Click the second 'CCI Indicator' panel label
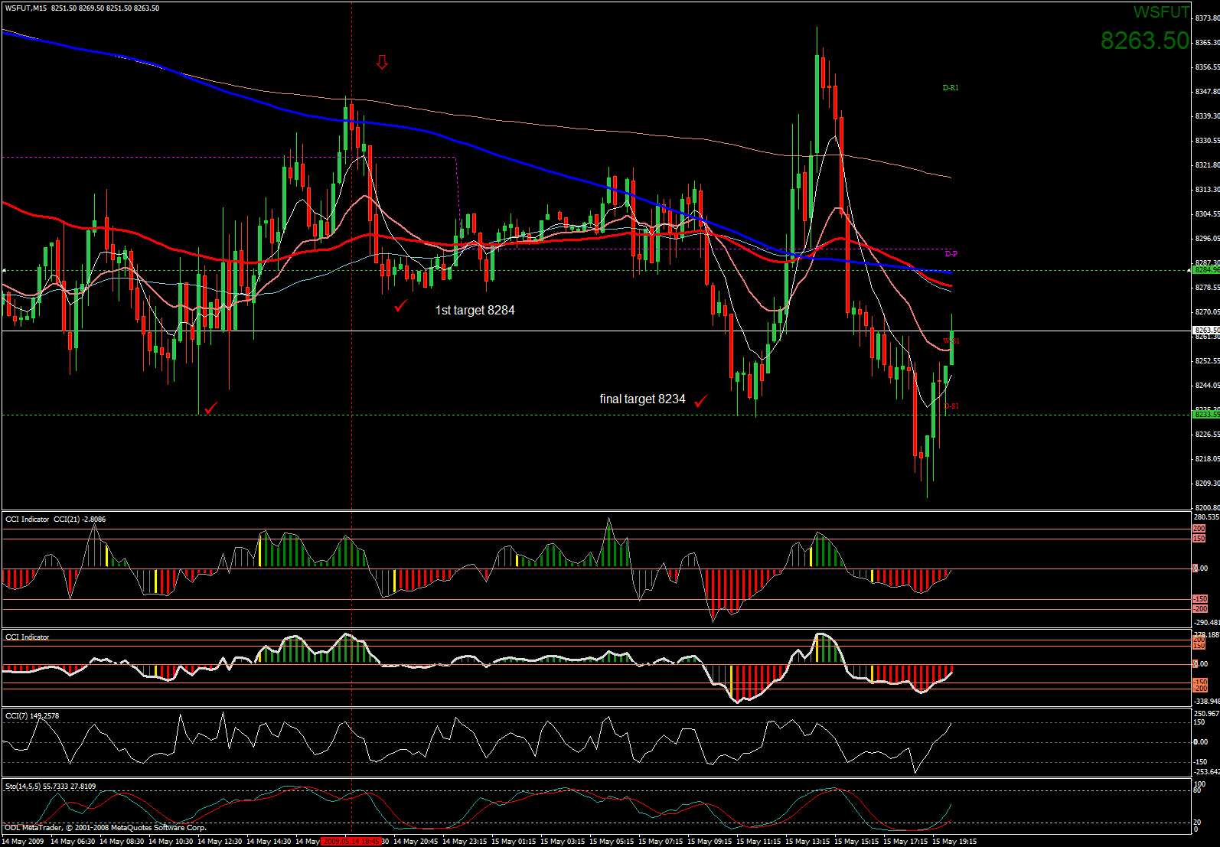 point(28,637)
